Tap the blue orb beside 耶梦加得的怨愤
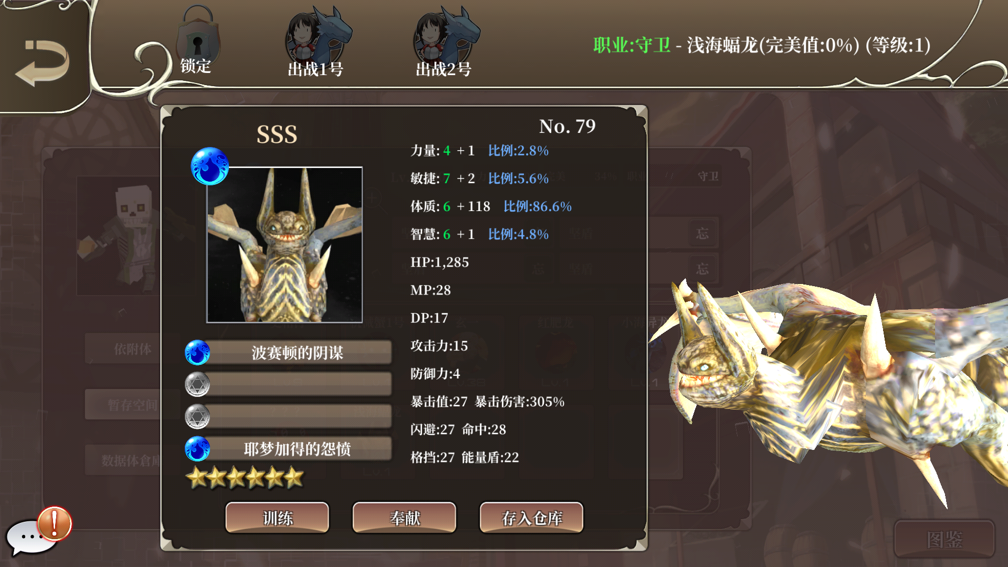 (197, 449)
